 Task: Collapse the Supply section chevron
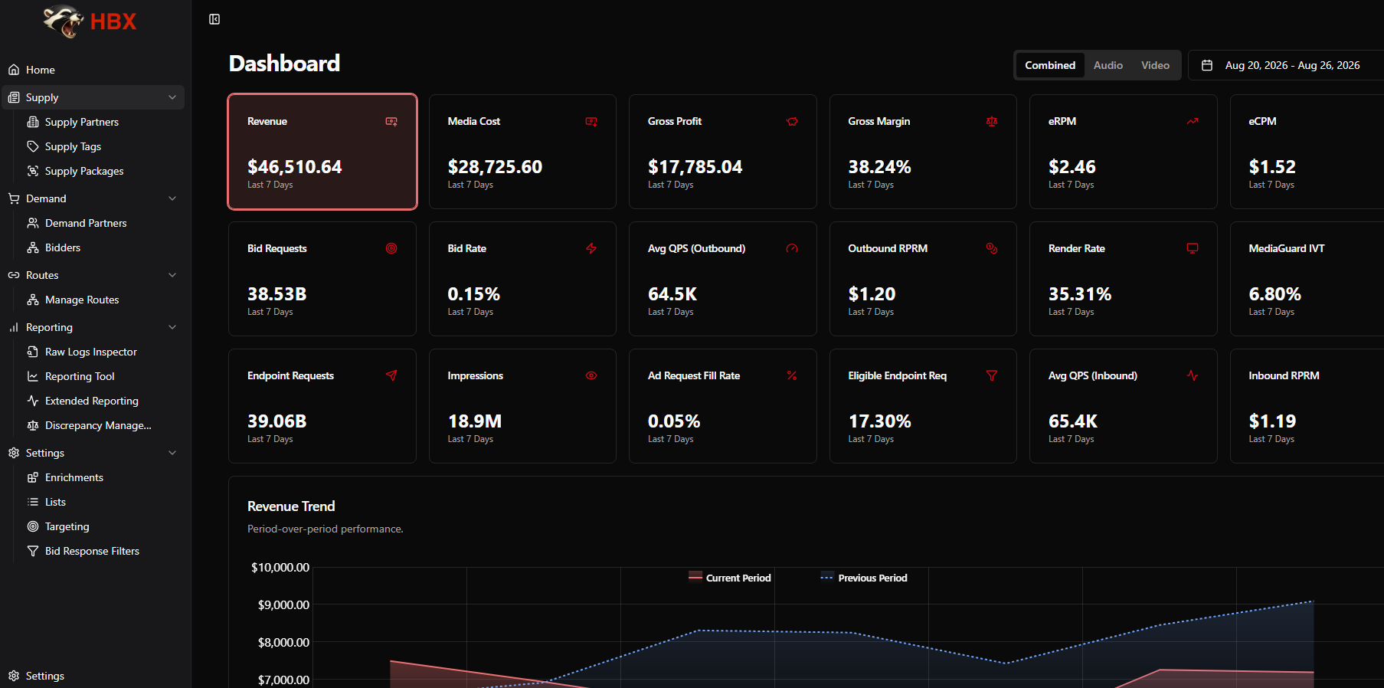(172, 97)
